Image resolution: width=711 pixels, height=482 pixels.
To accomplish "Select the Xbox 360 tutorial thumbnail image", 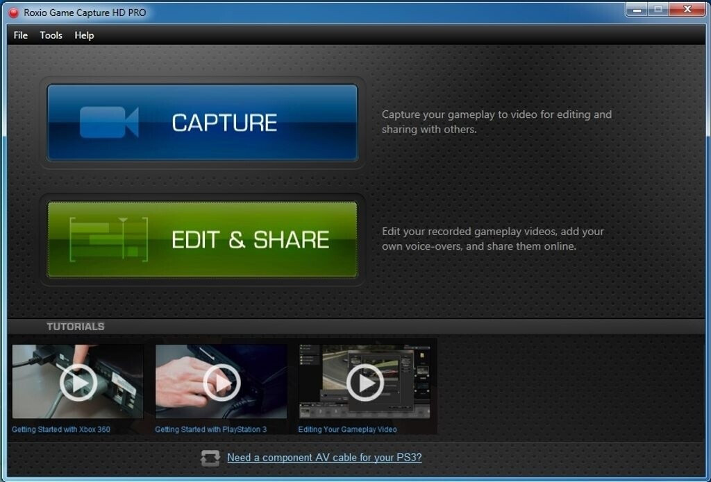I will (78, 381).
